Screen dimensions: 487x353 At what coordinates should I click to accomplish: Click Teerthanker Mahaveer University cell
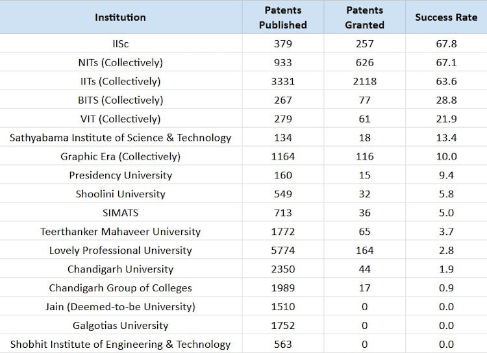[x=121, y=232]
